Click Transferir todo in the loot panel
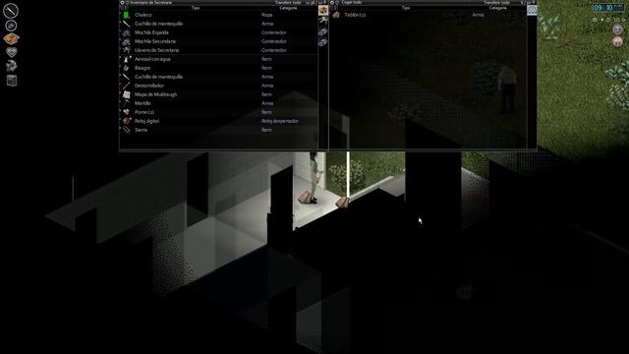Viewport: 629px width, 354px height. pos(497,2)
